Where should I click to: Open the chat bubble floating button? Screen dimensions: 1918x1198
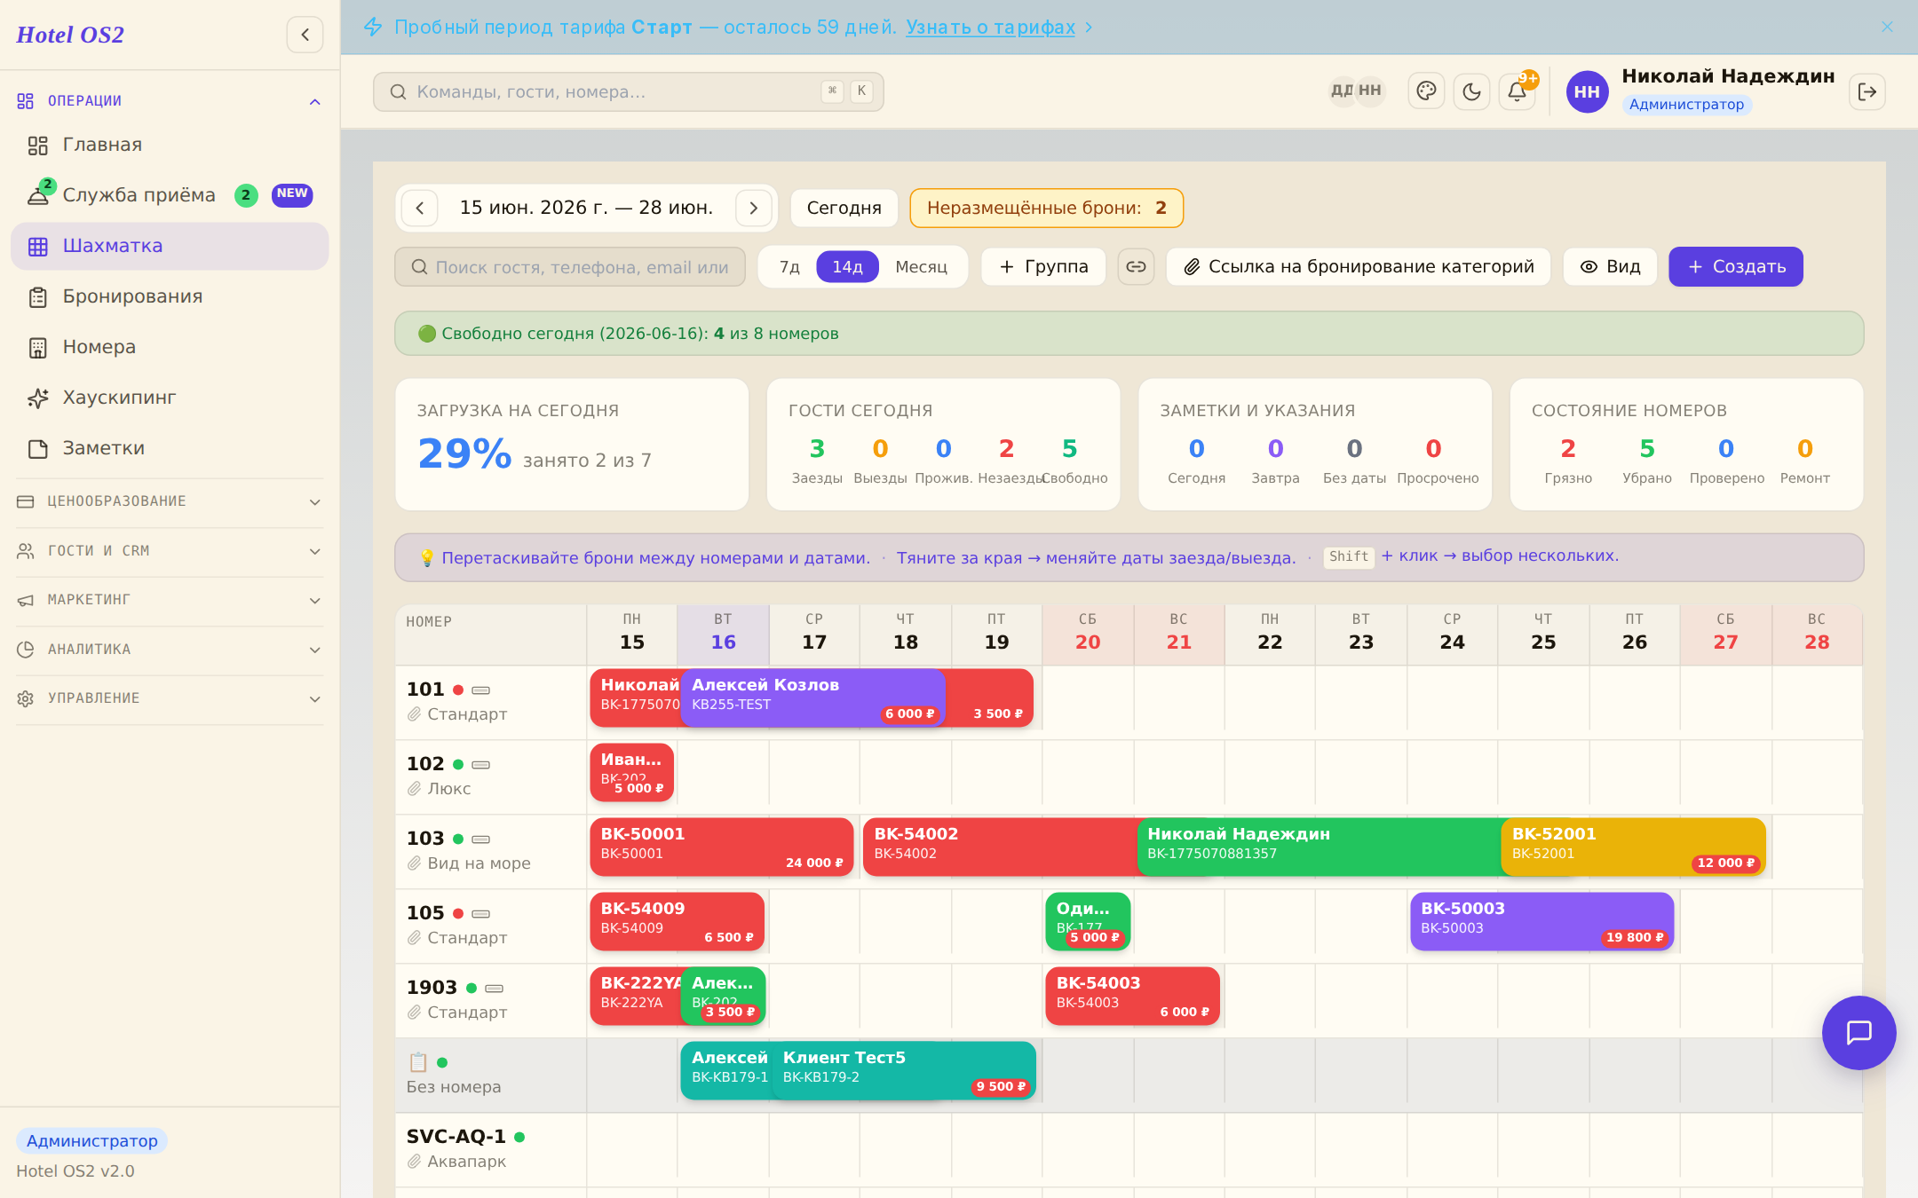pos(1859,1032)
